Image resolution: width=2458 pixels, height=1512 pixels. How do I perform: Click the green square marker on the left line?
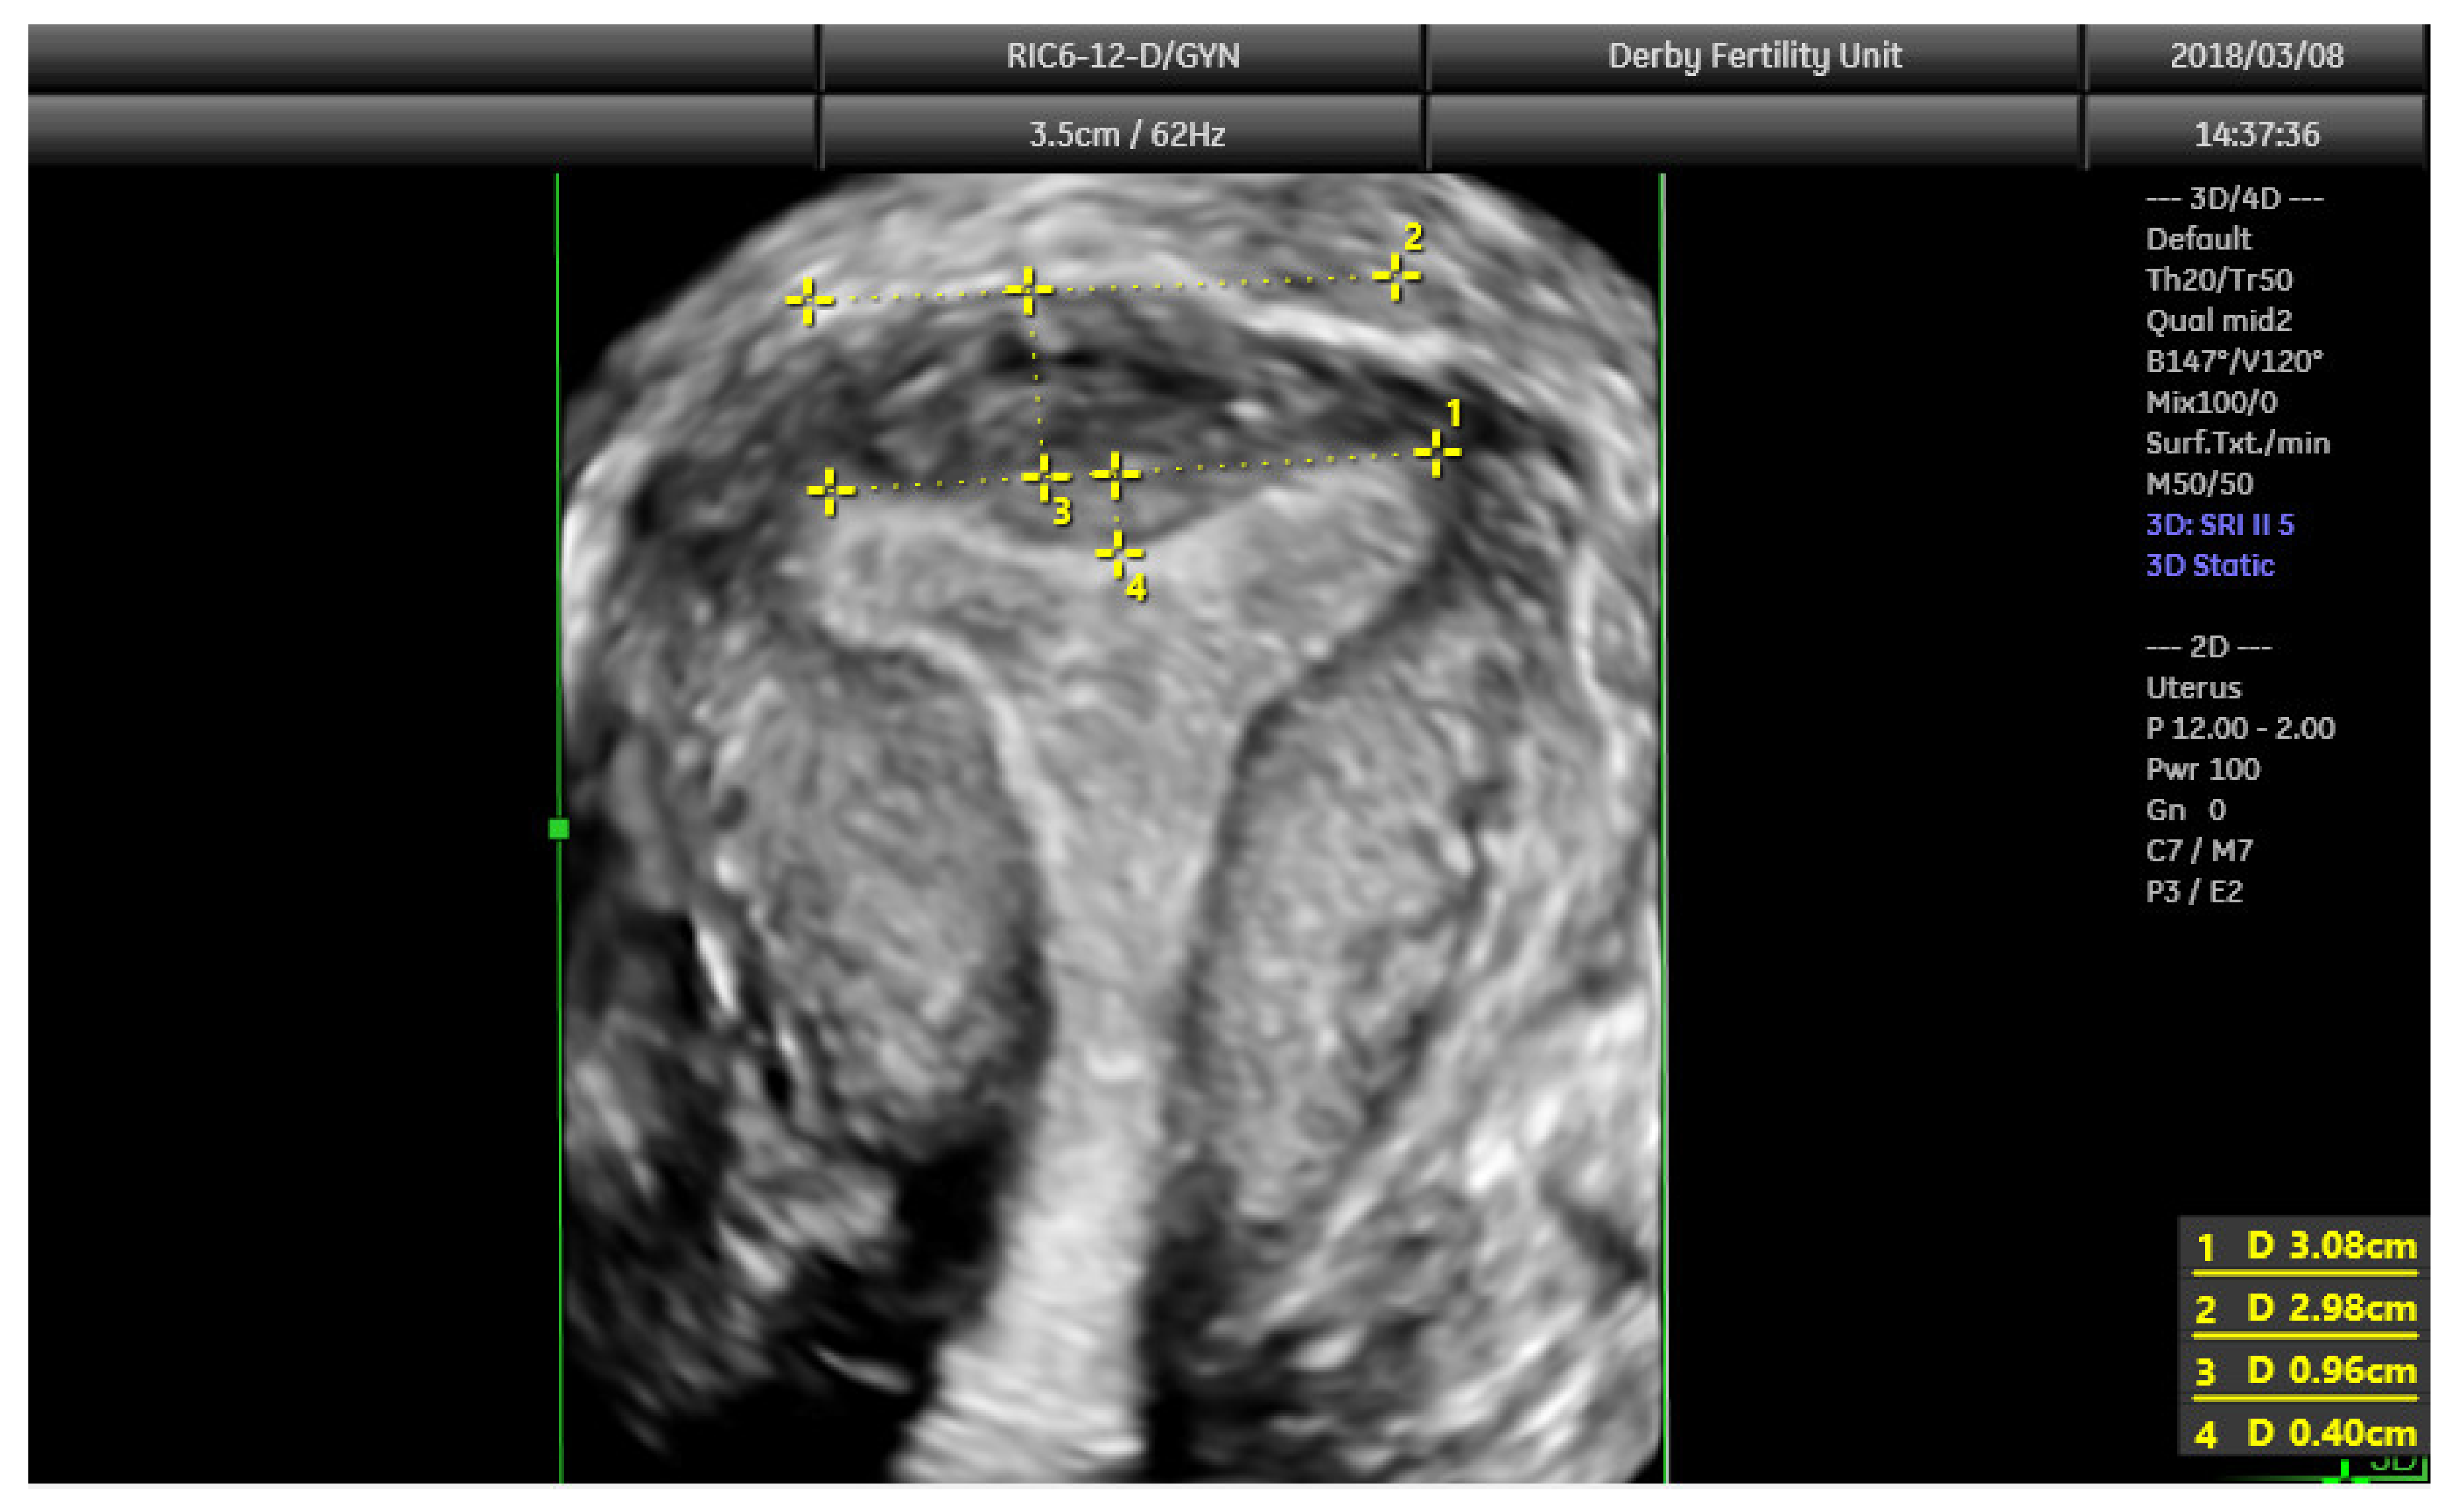[x=559, y=828]
